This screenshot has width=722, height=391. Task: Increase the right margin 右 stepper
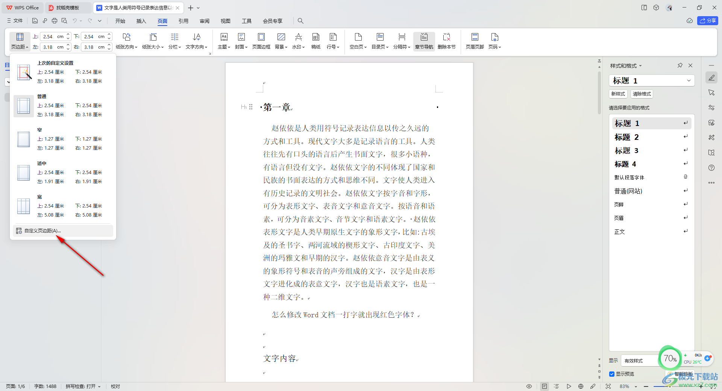[109, 45]
